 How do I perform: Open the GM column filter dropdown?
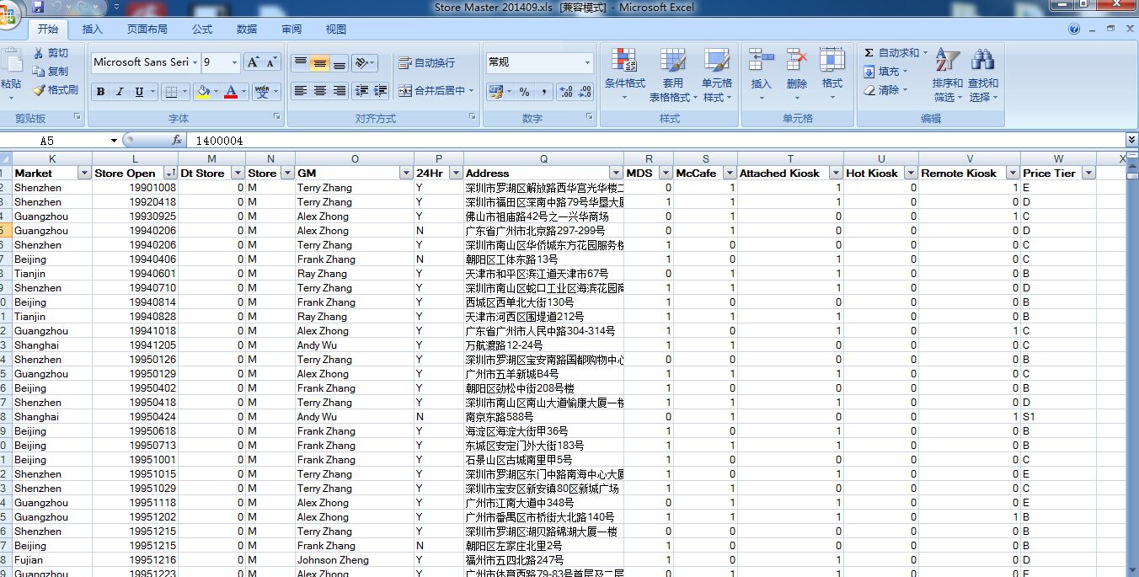[x=406, y=174]
